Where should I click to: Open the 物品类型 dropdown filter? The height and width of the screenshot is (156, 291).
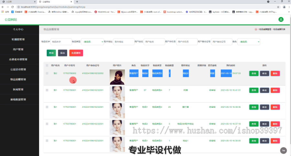pyautogui.click(x=92, y=42)
